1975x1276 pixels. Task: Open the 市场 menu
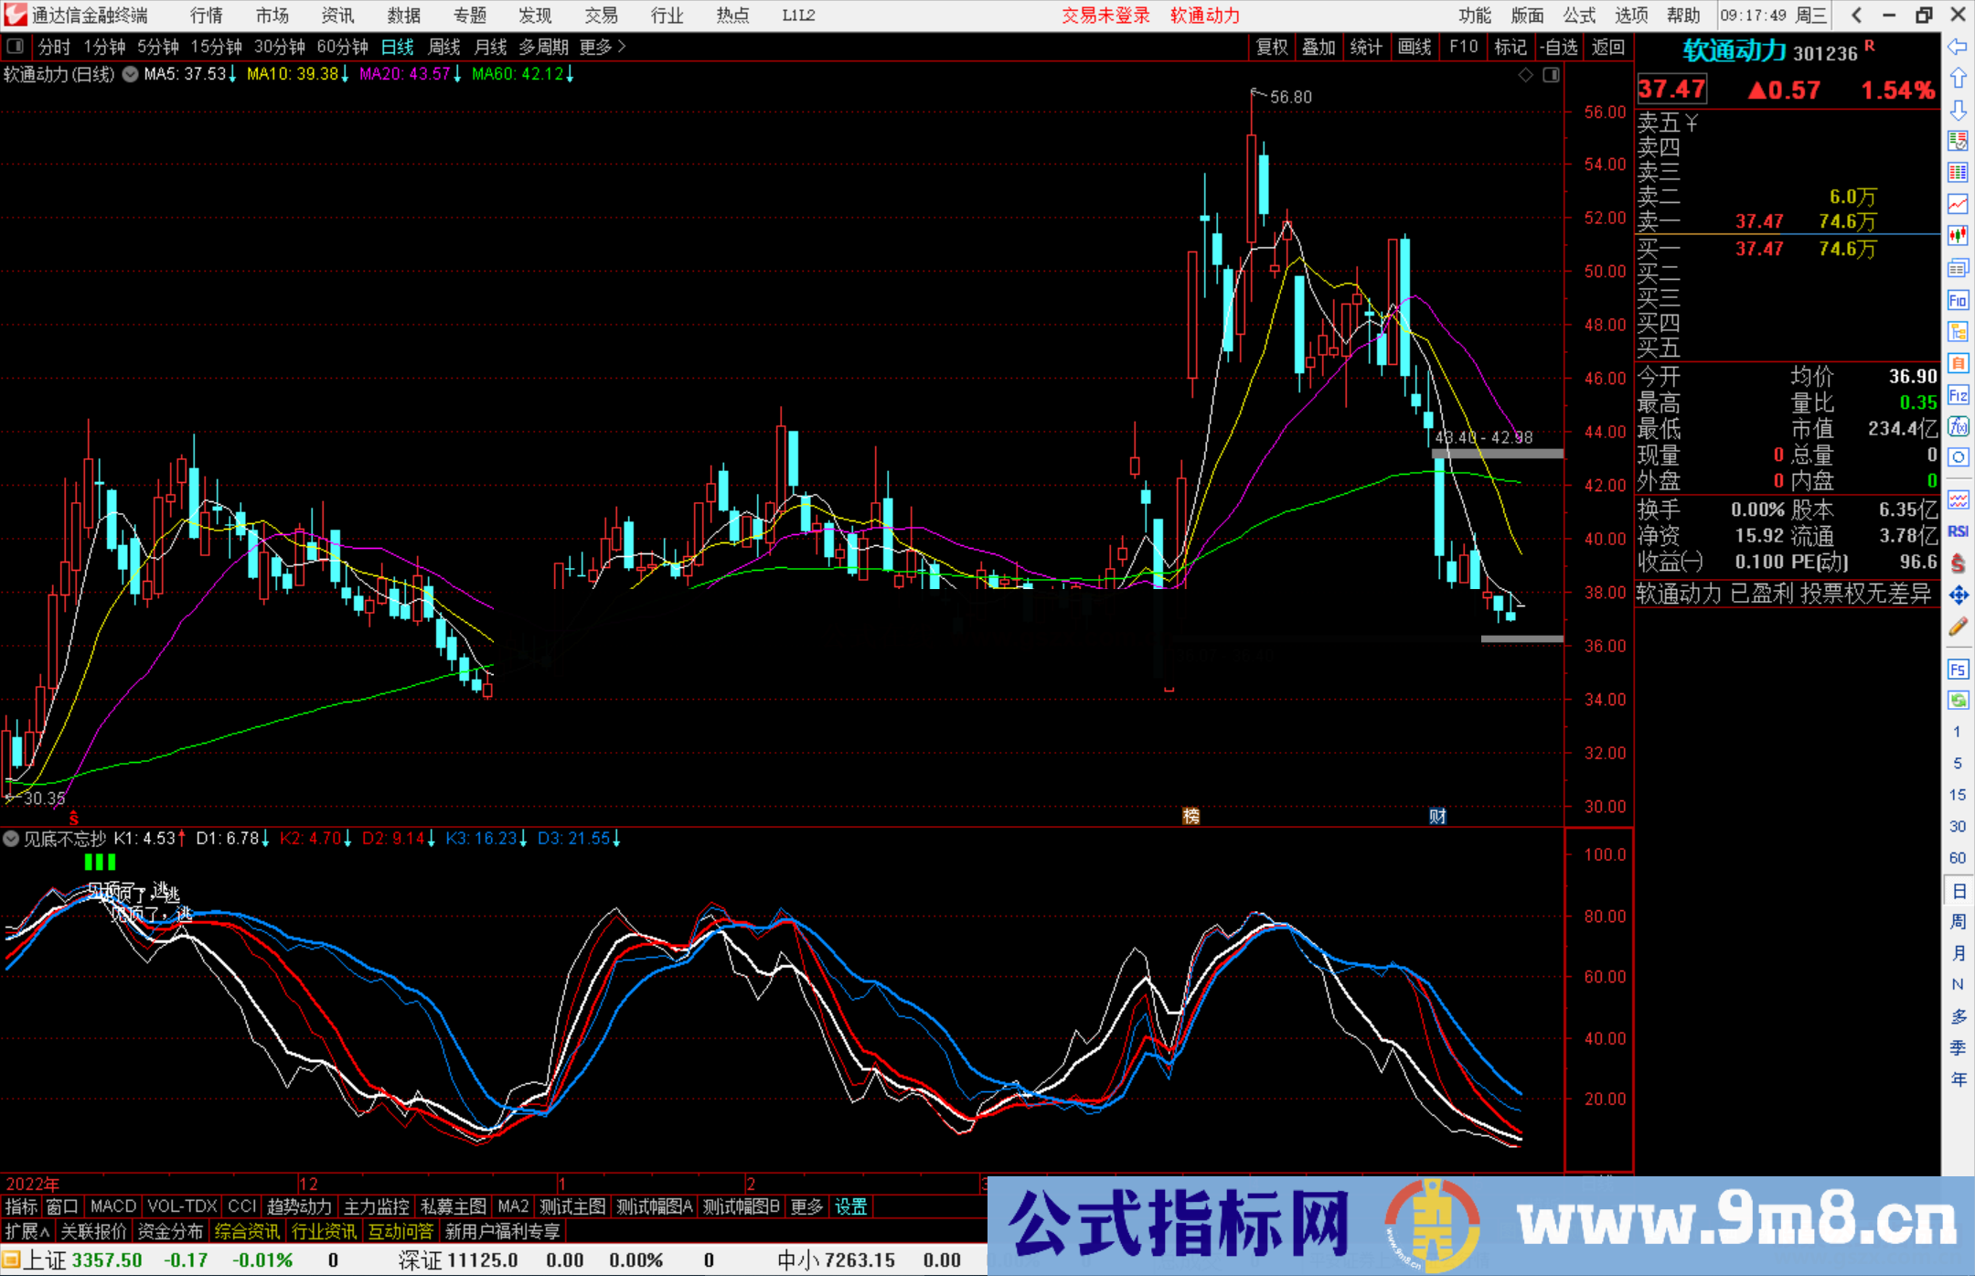coord(272,15)
